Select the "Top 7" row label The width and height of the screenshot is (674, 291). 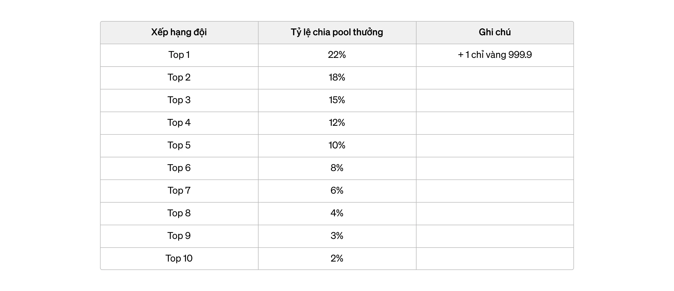click(179, 191)
